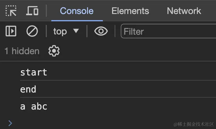Select the "a abc" log output
The height and width of the screenshot is (129, 216).
pyautogui.click(x=34, y=107)
